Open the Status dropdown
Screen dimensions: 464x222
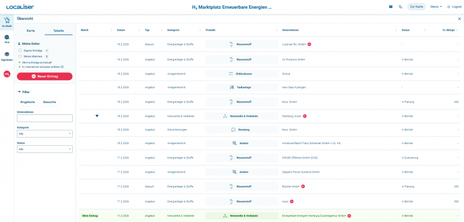coord(45,149)
